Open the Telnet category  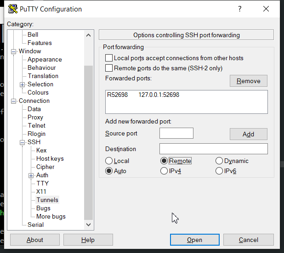point(36,126)
